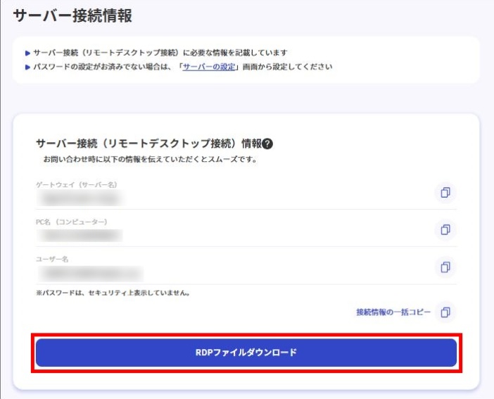This screenshot has height=399, width=494.
Task: Click the サーバー接続（リモートデスクトップ接続）情報 heading
Action: click(x=149, y=144)
